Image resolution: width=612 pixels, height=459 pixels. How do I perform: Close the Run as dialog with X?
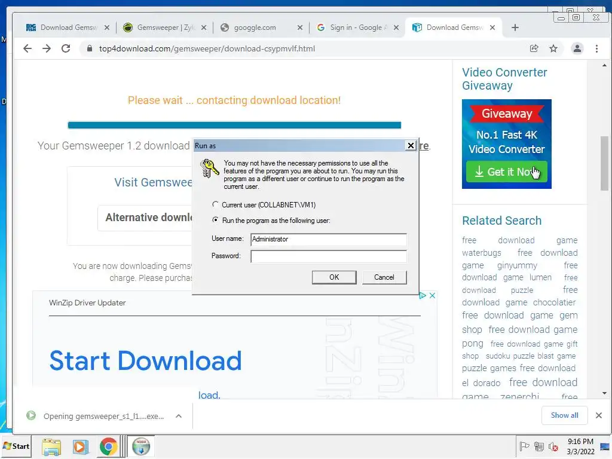click(411, 146)
